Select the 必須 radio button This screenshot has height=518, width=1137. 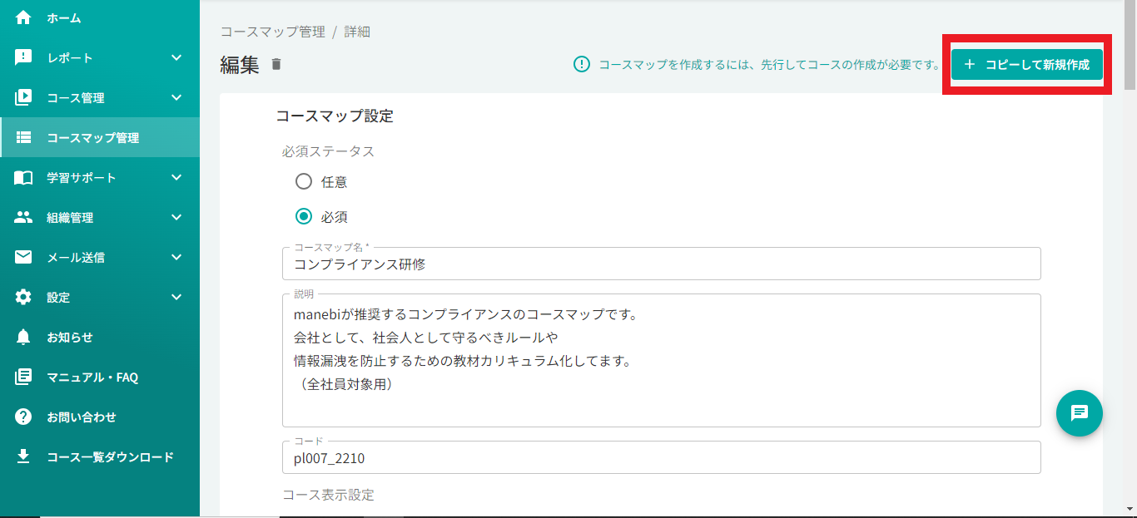coord(304,216)
